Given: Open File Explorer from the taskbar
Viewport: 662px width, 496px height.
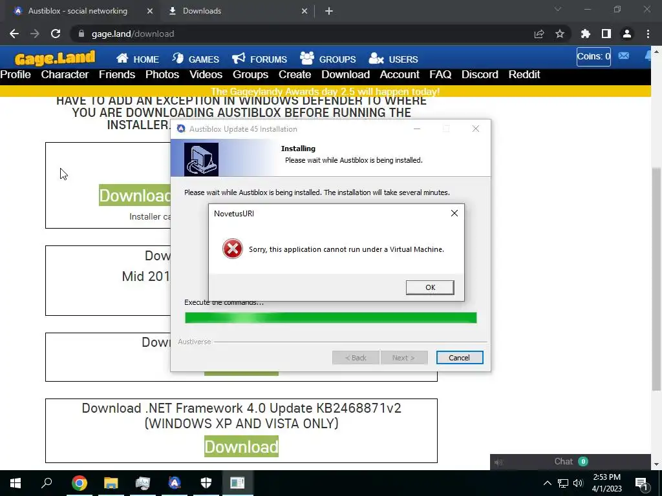Looking at the screenshot, I should click(111, 483).
